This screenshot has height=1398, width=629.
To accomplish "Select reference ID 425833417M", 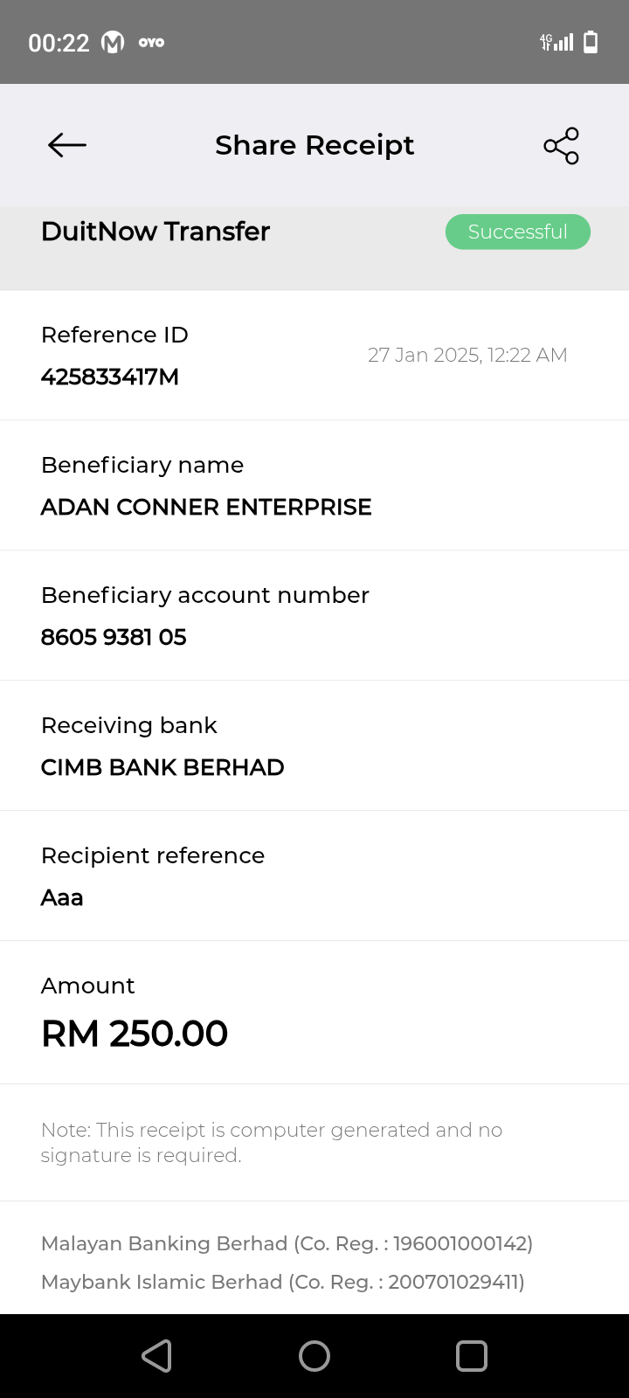I will [x=110, y=377].
